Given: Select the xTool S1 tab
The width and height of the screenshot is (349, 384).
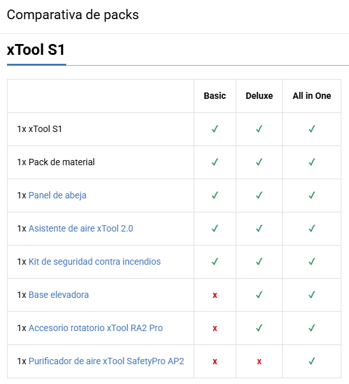Looking at the screenshot, I should [x=36, y=50].
